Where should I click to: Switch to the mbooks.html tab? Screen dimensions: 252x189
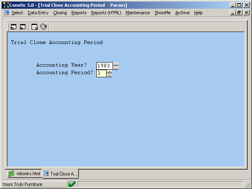pos(24,174)
